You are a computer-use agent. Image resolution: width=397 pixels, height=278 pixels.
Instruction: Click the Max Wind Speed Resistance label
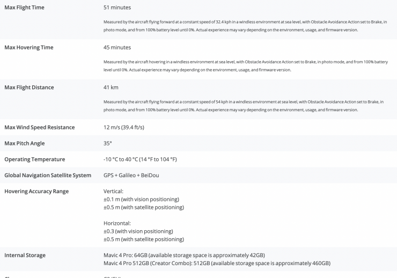click(39, 127)
